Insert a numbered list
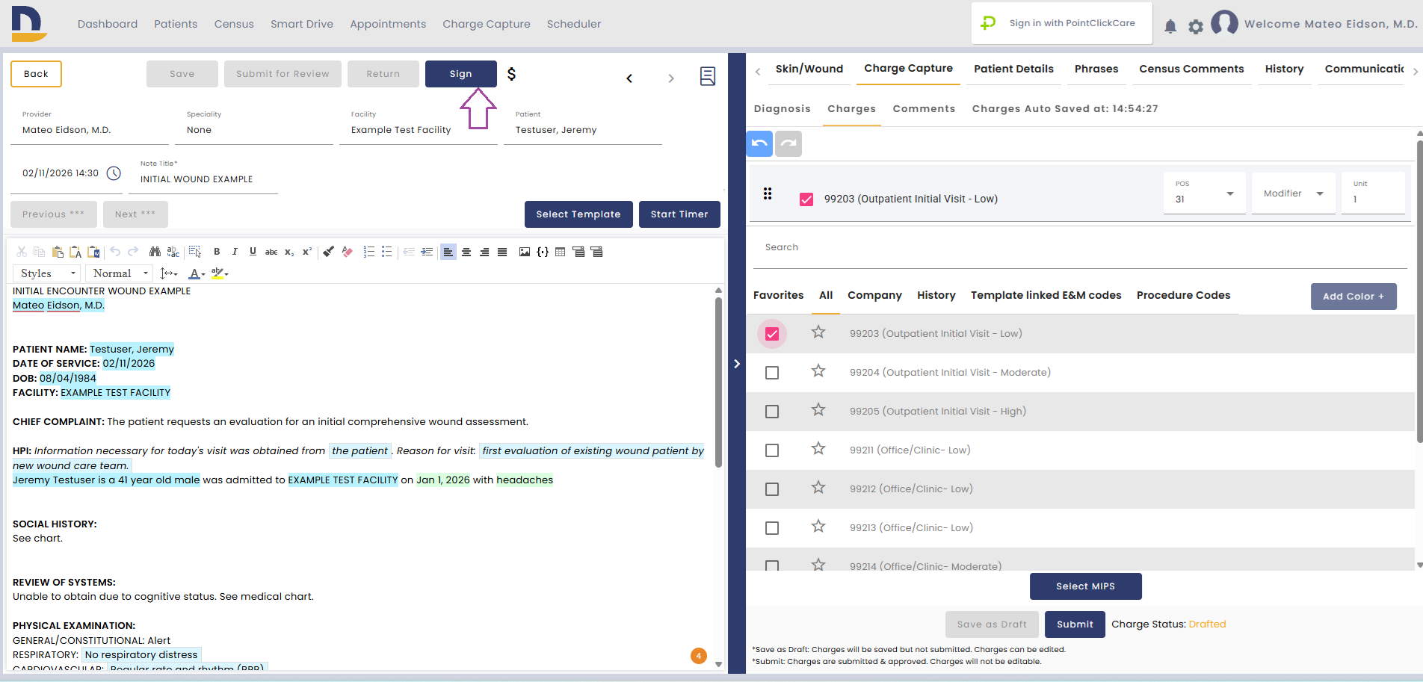 369,252
